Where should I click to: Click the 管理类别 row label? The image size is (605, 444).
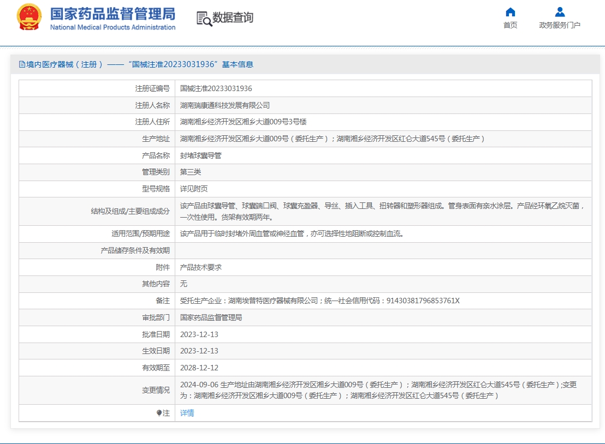(x=156, y=172)
